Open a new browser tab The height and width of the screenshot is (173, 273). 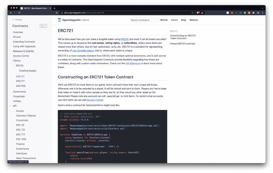tap(54, 8)
